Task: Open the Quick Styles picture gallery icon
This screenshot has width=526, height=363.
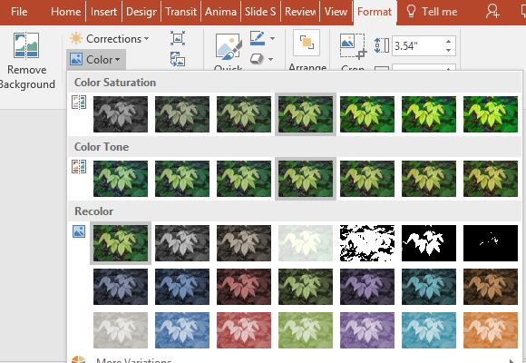Action: click(x=229, y=47)
